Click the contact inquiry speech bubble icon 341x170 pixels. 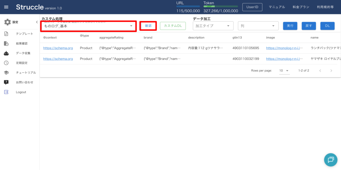pos(6,82)
